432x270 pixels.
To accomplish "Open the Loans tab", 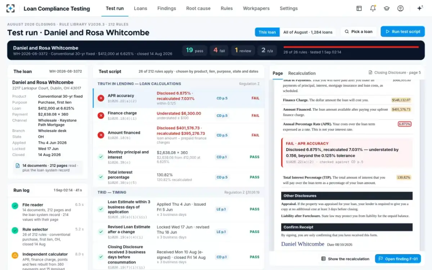I will coord(140,8).
